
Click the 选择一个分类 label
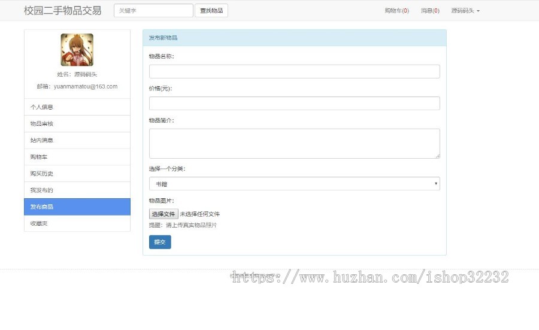pyautogui.click(x=167, y=169)
